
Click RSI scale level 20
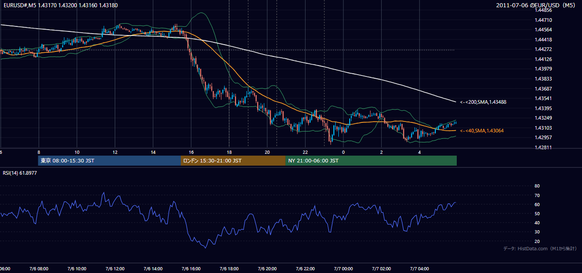tap(537, 241)
